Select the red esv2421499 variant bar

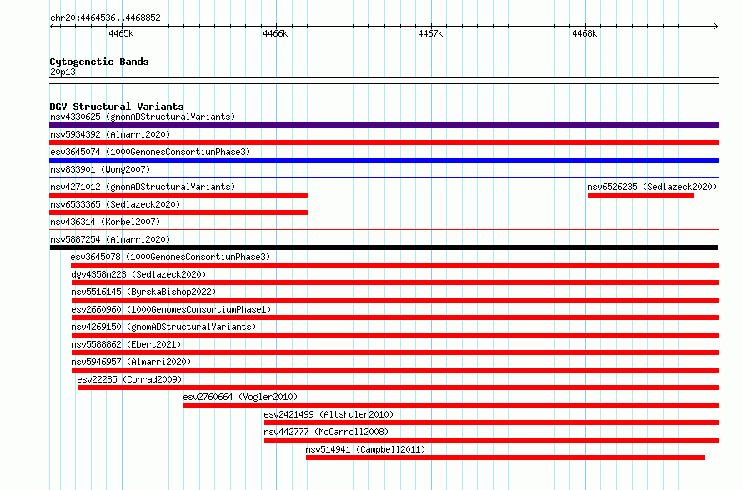[x=492, y=422]
